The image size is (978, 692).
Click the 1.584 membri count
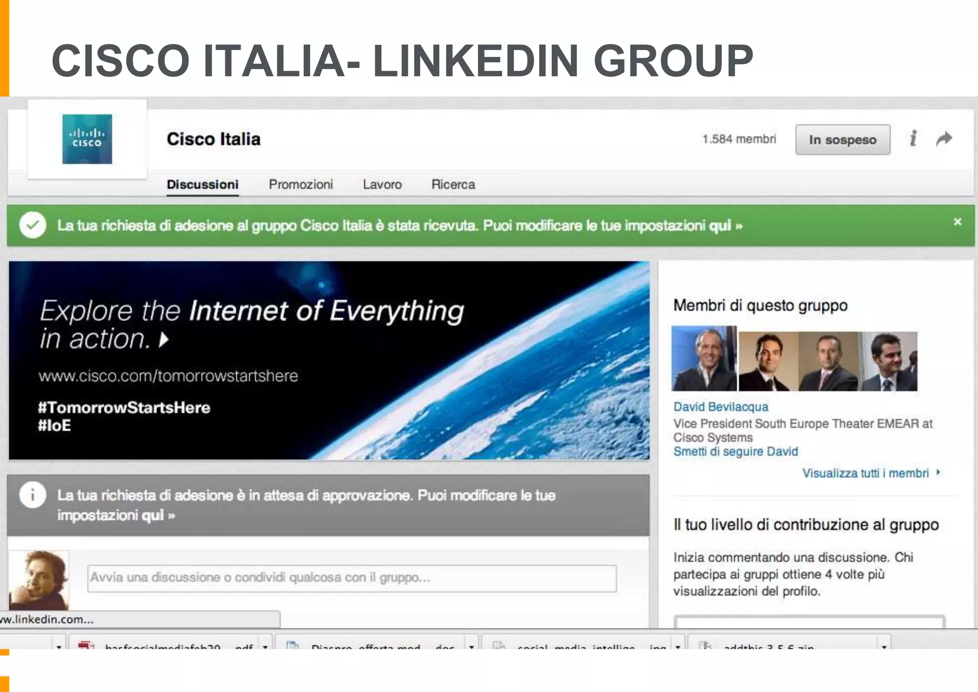(739, 139)
